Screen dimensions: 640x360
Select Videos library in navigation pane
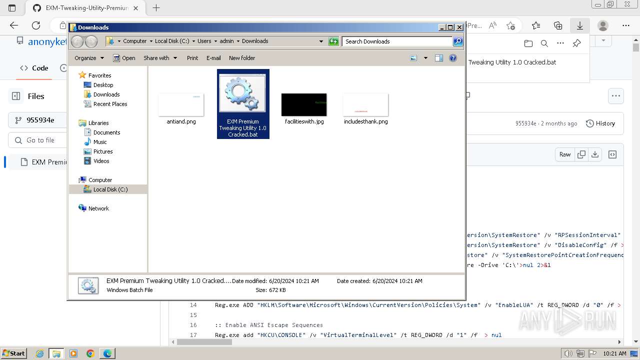(101, 161)
